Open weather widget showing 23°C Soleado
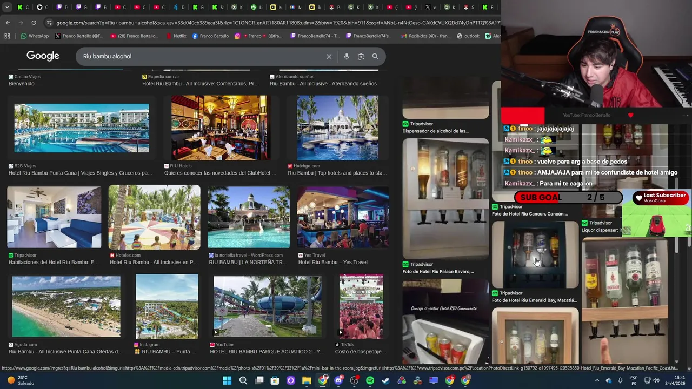 tap(18, 380)
